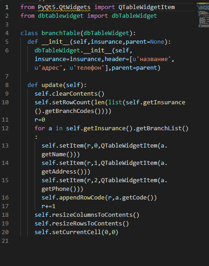This screenshot has width=209, height=266.
Task: Click line number 20 in the gutter
Action: tap(5, 232)
